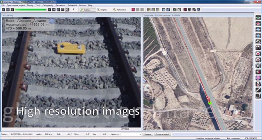
Task: Click the Create an object button
Action: [162, 134]
